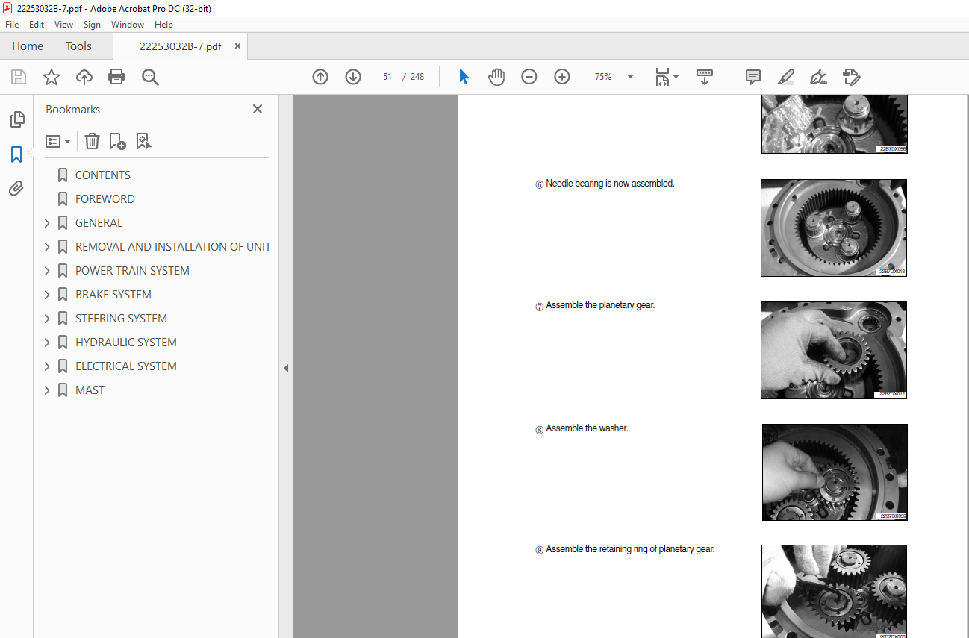The width and height of the screenshot is (969, 638).
Task: Open the attachments paperclip panel
Action: coord(16,189)
